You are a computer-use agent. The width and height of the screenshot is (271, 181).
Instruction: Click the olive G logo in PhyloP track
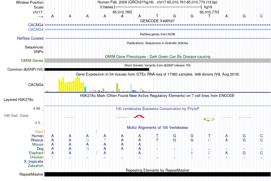[x=209, y=119]
